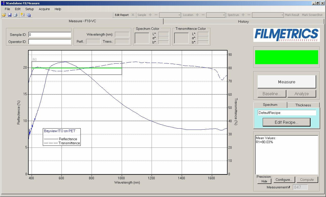Click the Reflectance (%) axis label
Image resolution: width=326 pixels, height=197 pixels.
pyautogui.click(x=18, y=113)
